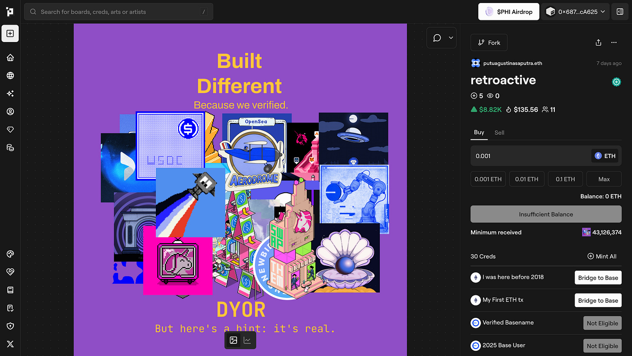632x356 pixels.
Task: Click the Phi logo in top-left corner
Action: pyautogui.click(x=10, y=12)
